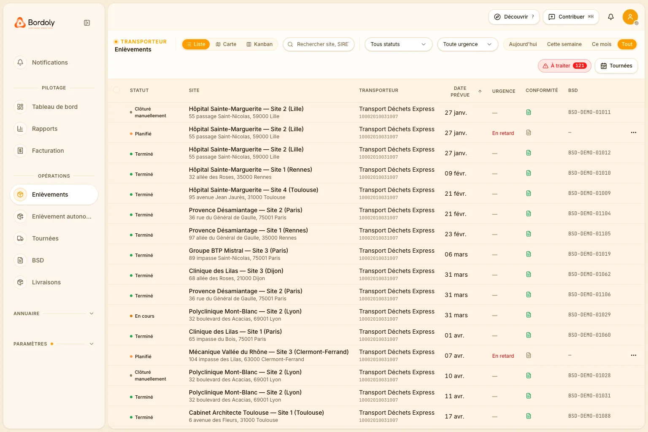Open more actions for 27 janv. En retard row
The width and height of the screenshot is (648, 432).
click(x=633, y=132)
